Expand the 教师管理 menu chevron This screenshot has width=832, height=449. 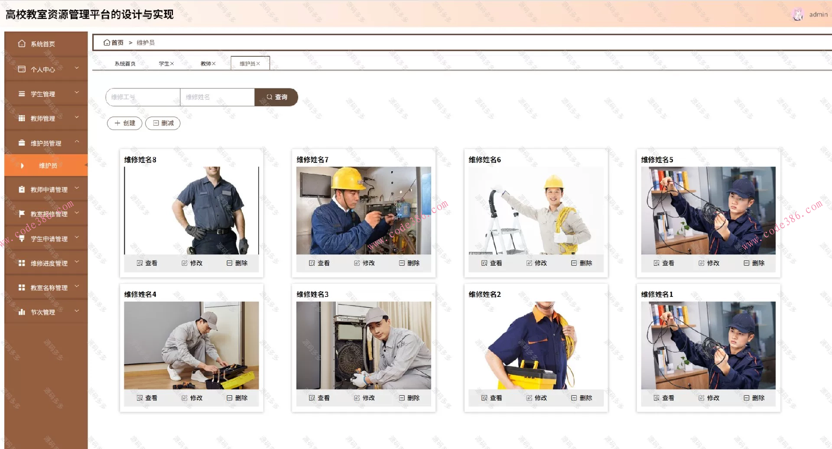pyautogui.click(x=77, y=117)
